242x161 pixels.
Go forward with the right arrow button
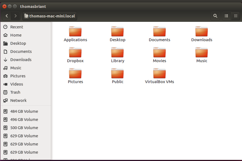tap(16, 16)
